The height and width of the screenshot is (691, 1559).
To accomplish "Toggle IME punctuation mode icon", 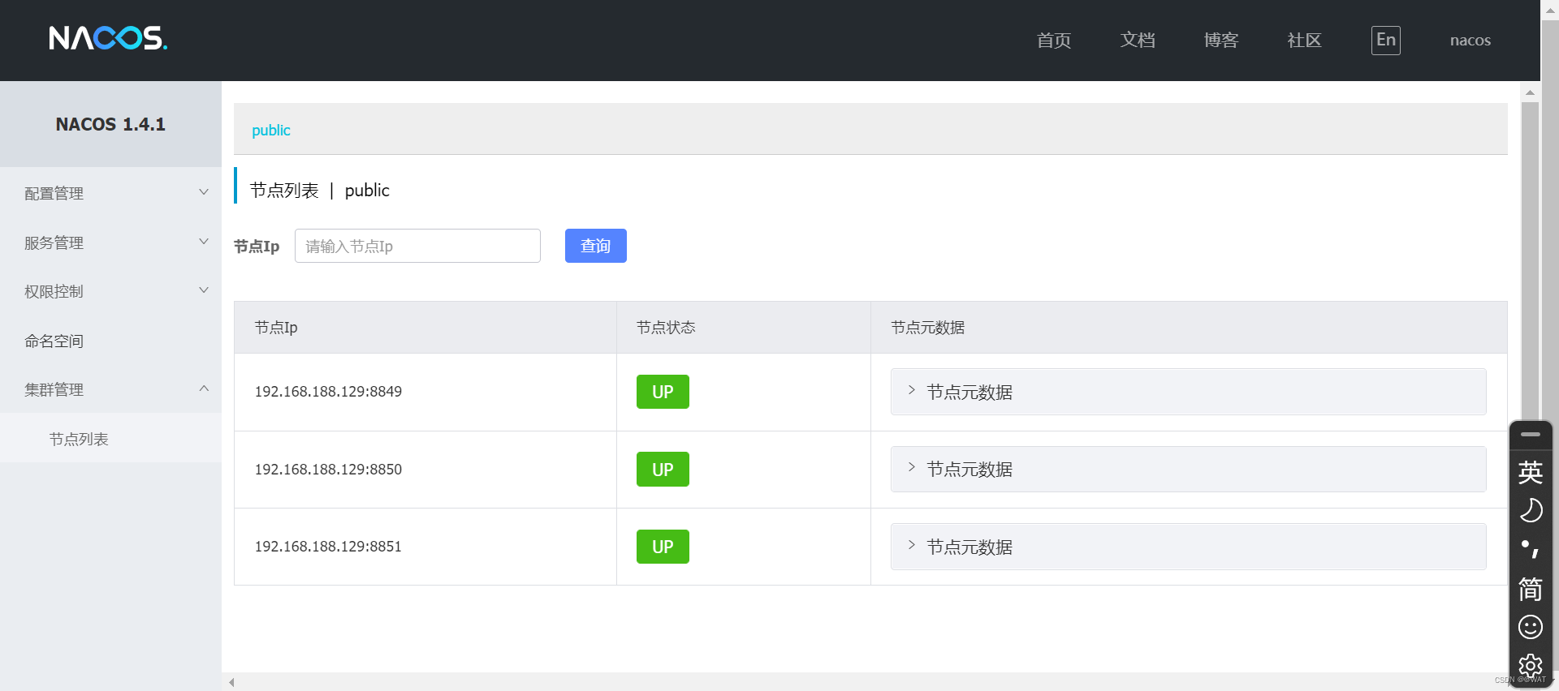I will [1531, 549].
